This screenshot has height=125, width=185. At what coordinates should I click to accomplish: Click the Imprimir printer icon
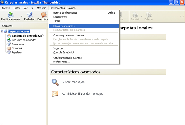[135, 15]
